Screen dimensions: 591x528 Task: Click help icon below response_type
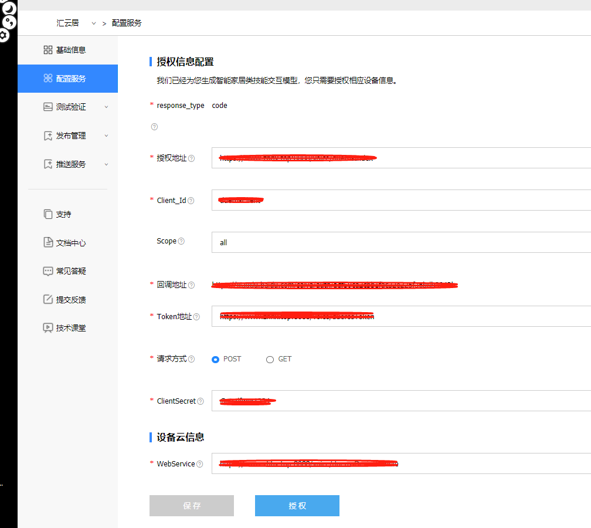click(154, 127)
